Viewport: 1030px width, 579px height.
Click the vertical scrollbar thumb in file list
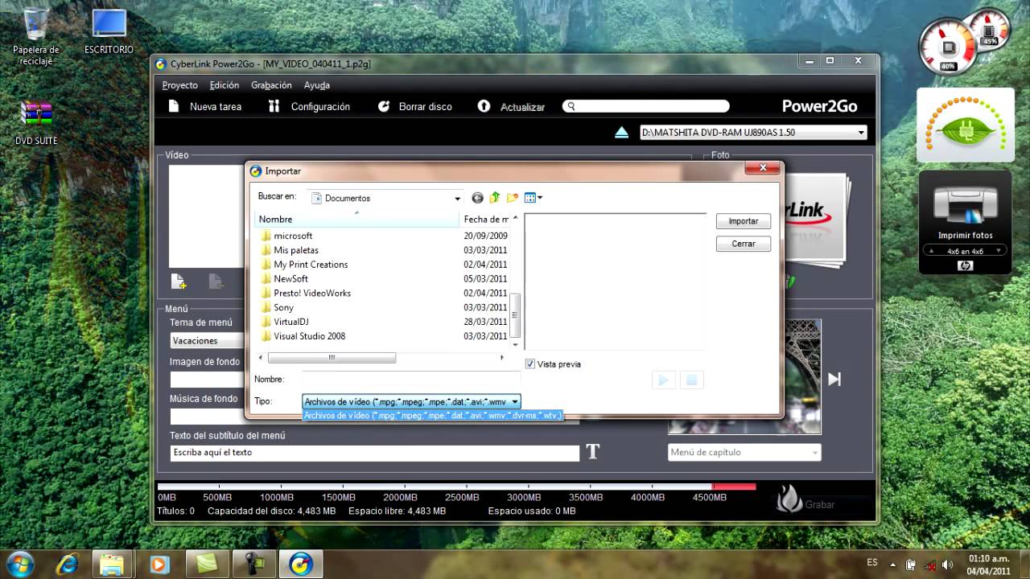516,315
